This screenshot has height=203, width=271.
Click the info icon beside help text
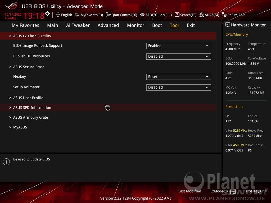(6, 162)
